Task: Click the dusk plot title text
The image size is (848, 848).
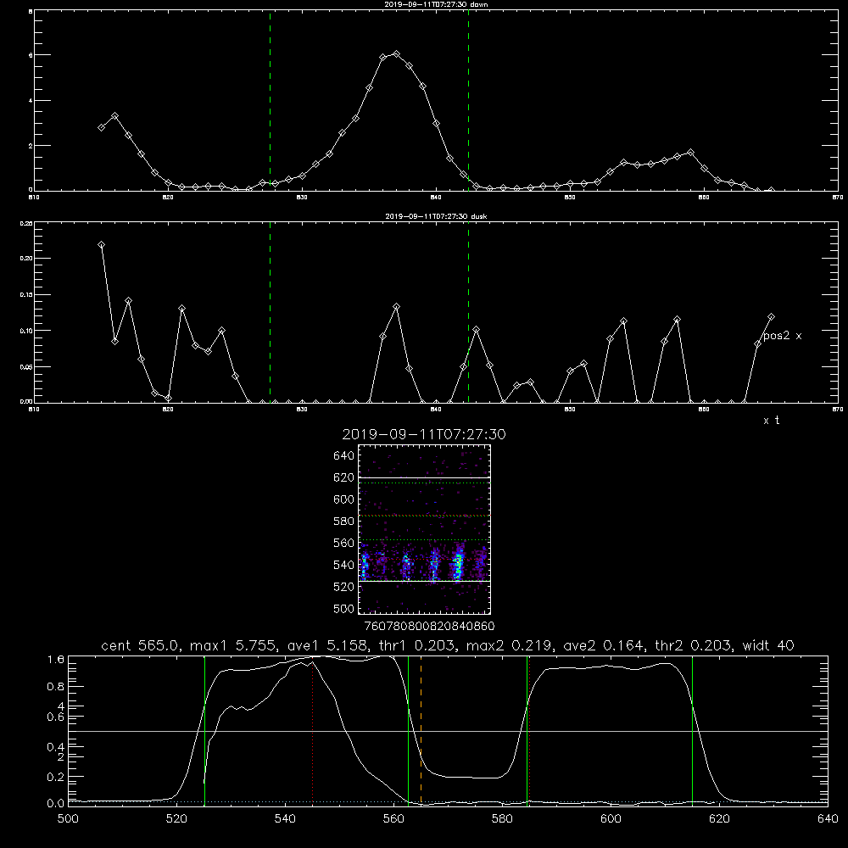Action: 436,216
